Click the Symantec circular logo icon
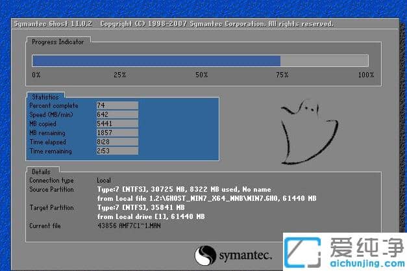This screenshot has height=271, width=407. point(206,254)
